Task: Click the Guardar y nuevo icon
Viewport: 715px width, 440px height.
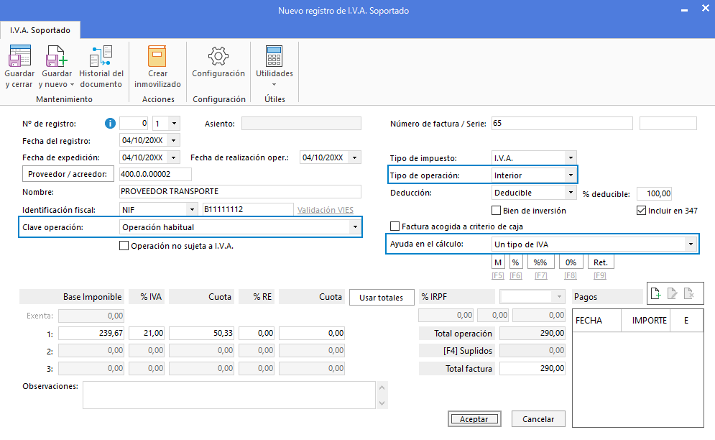Action: click(x=56, y=56)
